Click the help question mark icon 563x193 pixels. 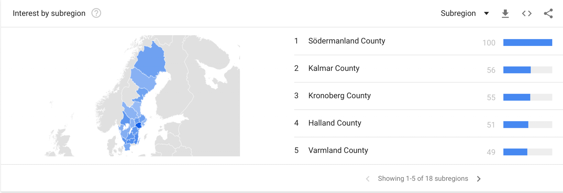coord(96,13)
